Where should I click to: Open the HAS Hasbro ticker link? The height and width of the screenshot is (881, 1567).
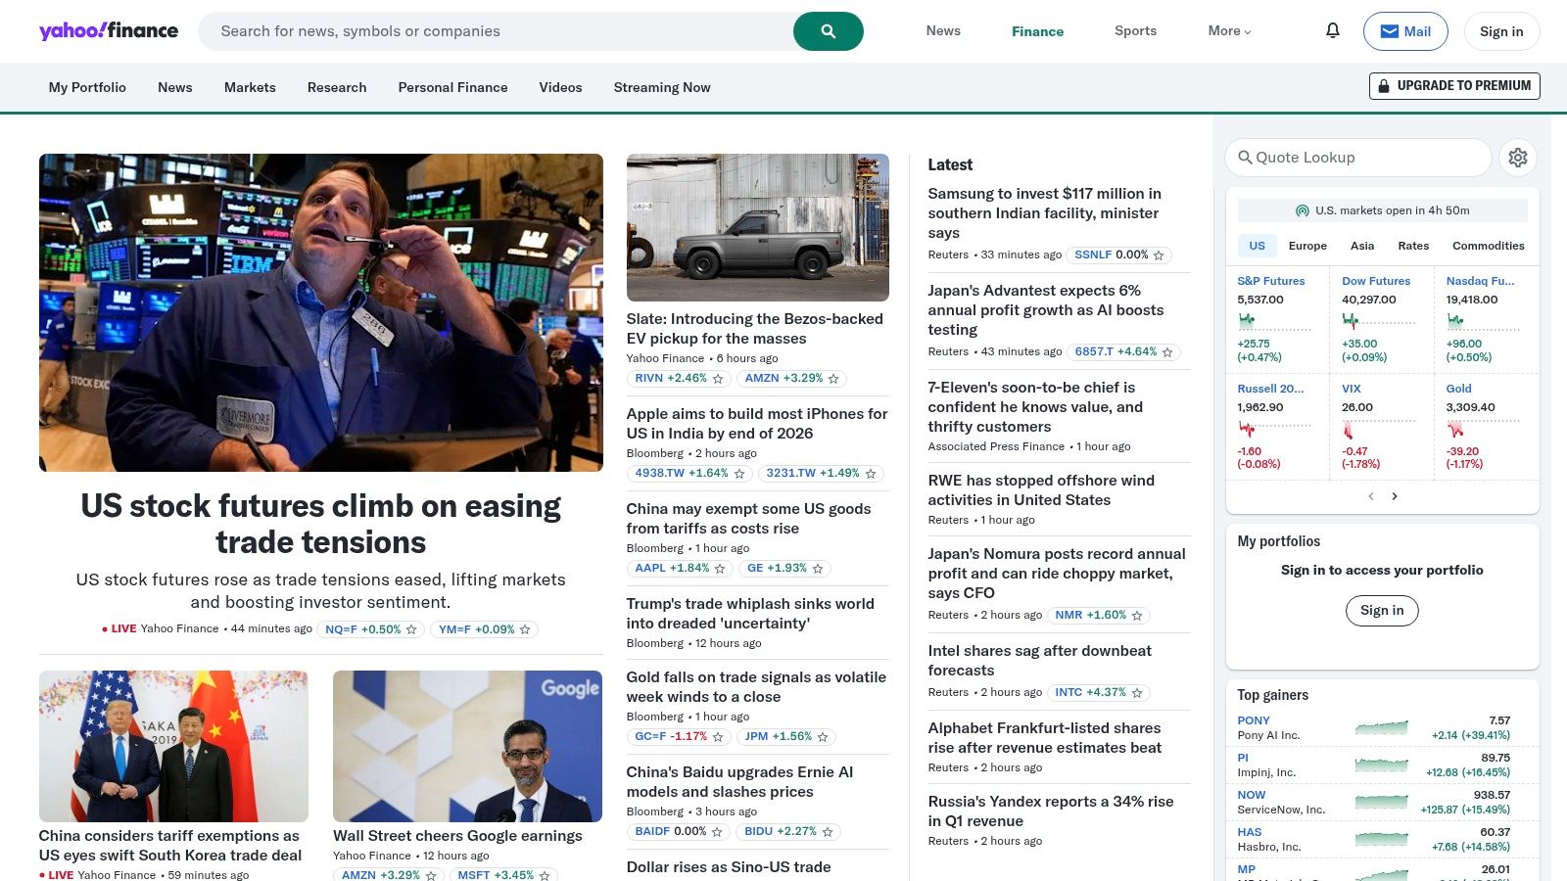coord(1250,832)
